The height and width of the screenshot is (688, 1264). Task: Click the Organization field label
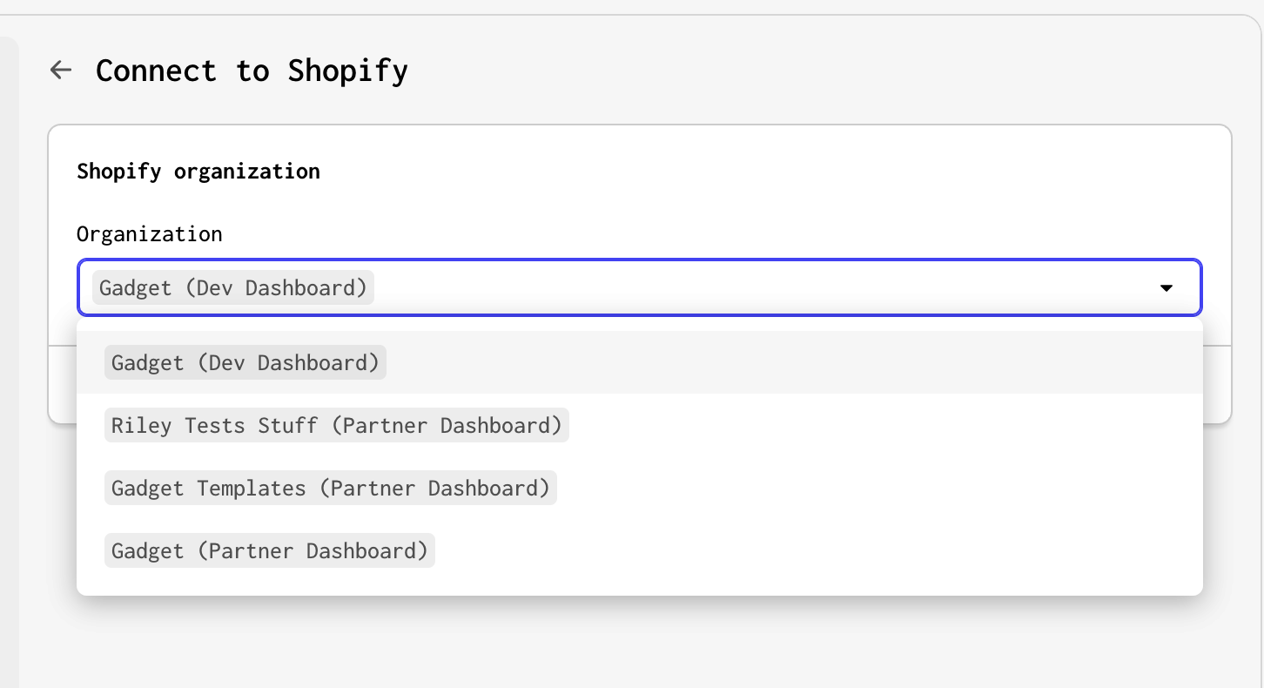pyautogui.click(x=150, y=233)
